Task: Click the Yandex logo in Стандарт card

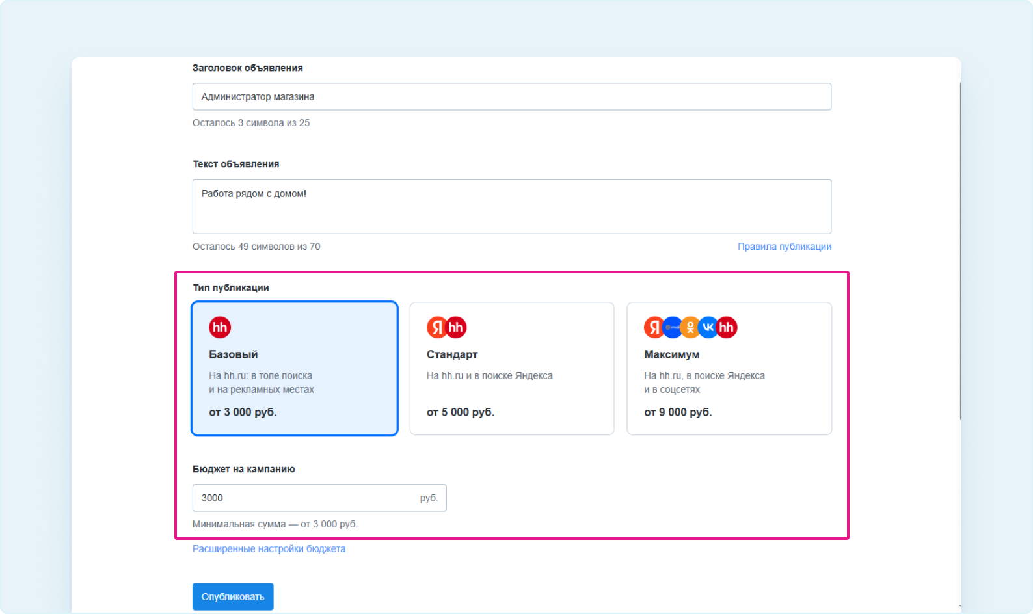Action: [x=436, y=327]
